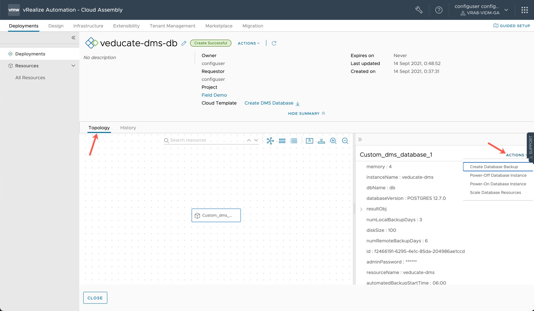The width and height of the screenshot is (534, 311).
Task: Switch to list view icon
Action: coord(294,141)
